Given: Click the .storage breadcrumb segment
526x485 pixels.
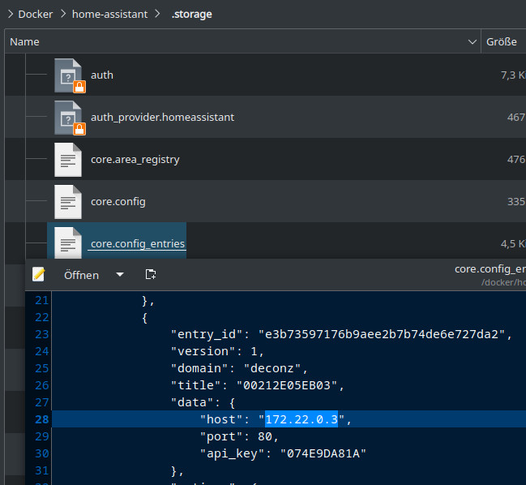Looking at the screenshot, I should click(191, 14).
